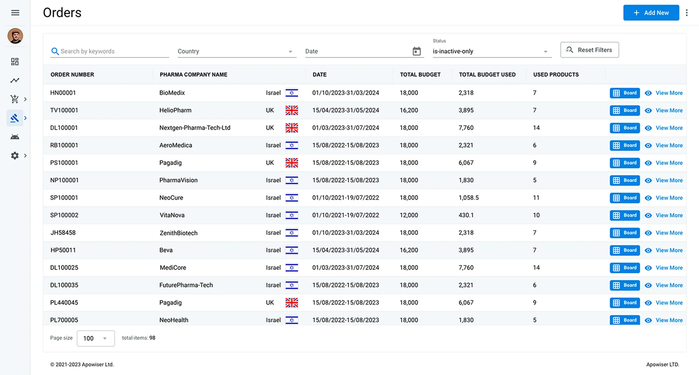699x375 pixels.
Task: Sort by PHARMA COMPANY NAME column header
Action: [x=194, y=75]
